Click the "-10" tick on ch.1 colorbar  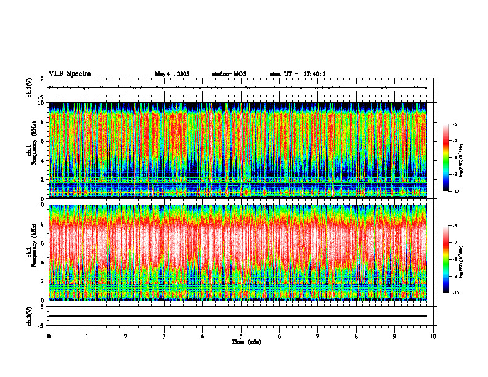456,192
